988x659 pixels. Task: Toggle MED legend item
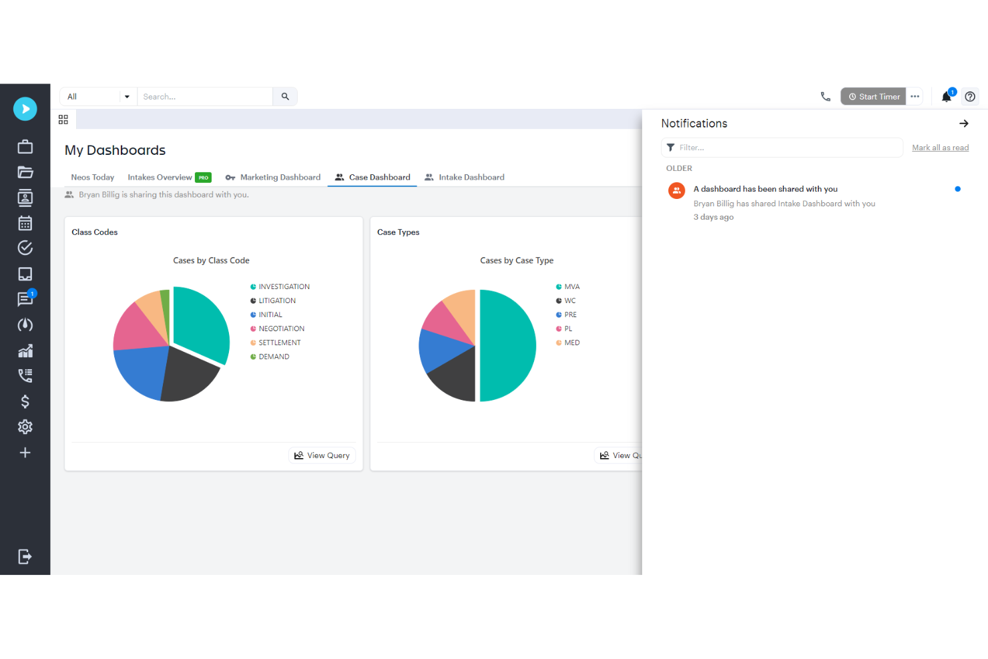coord(568,343)
